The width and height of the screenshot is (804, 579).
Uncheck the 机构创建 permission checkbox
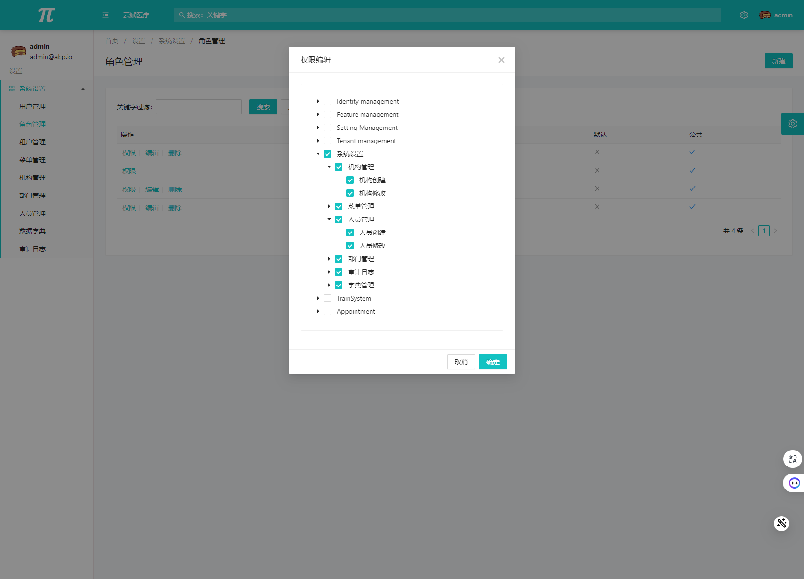pyautogui.click(x=350, y=180)
